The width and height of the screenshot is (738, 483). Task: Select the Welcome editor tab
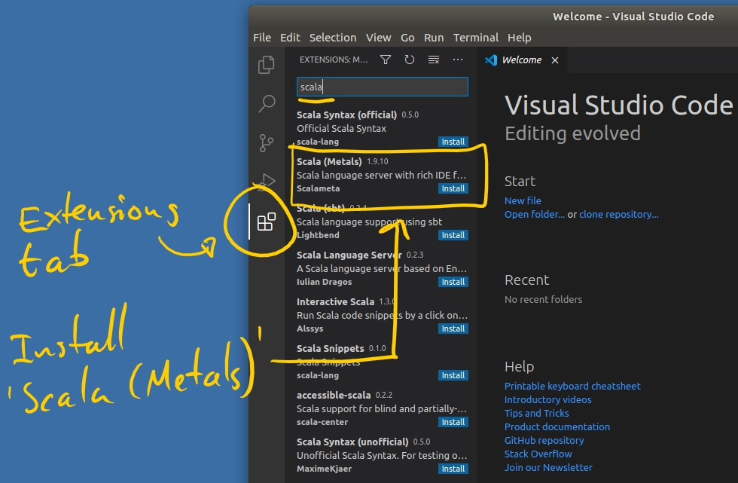[x=521, y=60]
